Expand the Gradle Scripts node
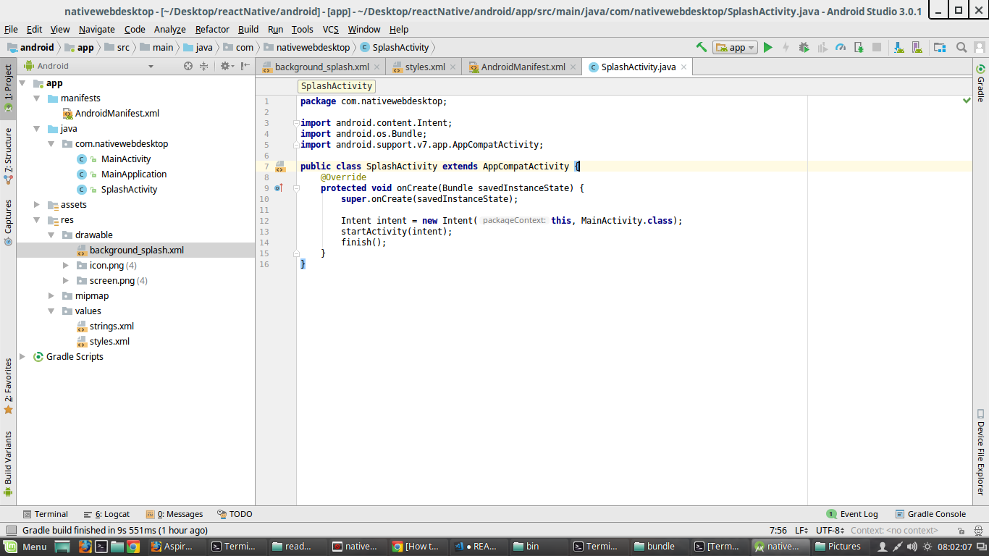 click(22, 357)
